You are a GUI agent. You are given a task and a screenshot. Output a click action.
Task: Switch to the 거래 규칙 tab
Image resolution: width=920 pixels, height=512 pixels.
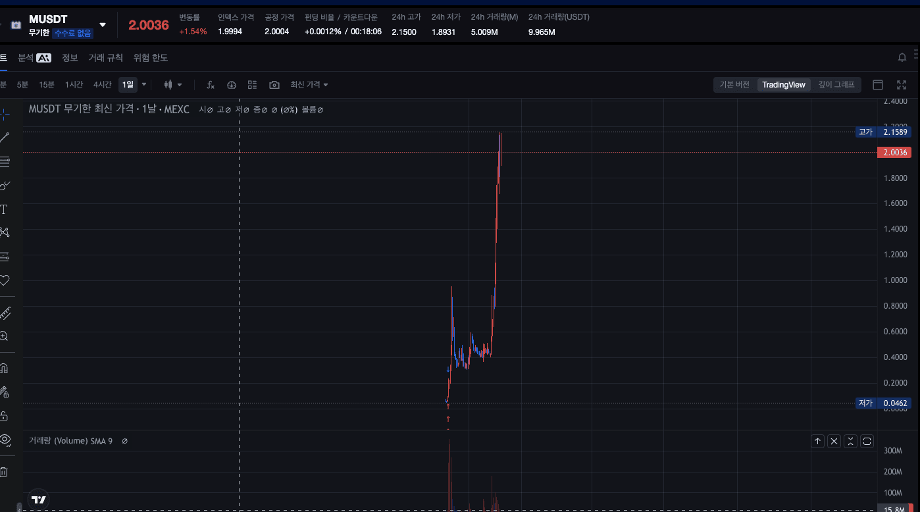[x=105, y=58]
